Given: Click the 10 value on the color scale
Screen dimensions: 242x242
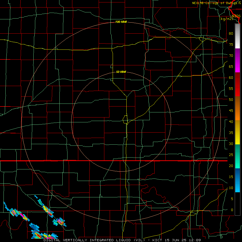Looking at the screenshot, I should 231,188.
